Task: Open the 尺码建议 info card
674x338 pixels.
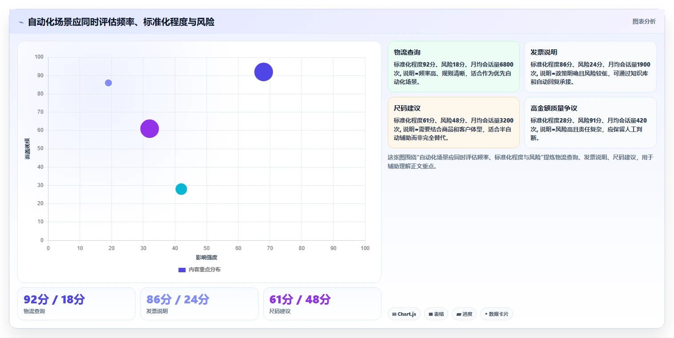Action: [453, 123]
